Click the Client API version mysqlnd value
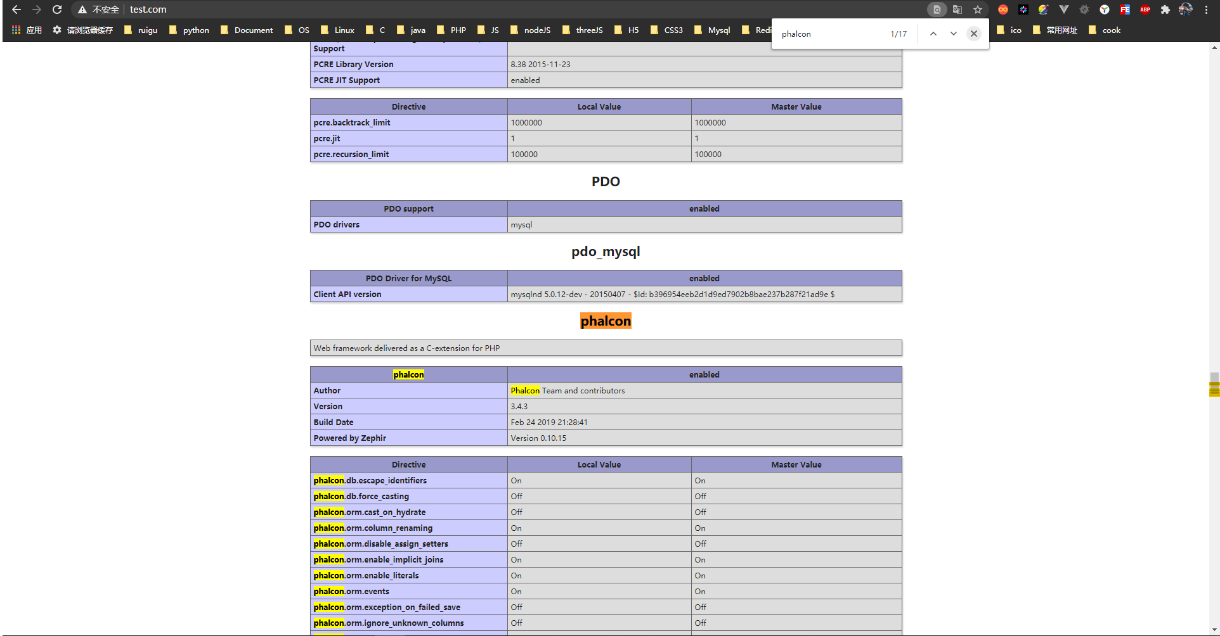Image resolution: width=1220 pixels, height=636 pixels. tap(672, 295)
